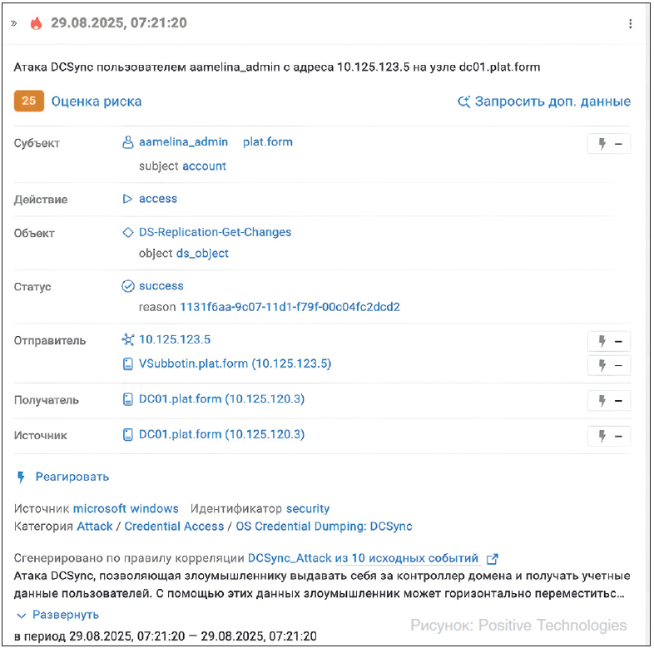654x648 pixels.
Task: Open the action dropdown for the Источник row
Action: (608, 436)
